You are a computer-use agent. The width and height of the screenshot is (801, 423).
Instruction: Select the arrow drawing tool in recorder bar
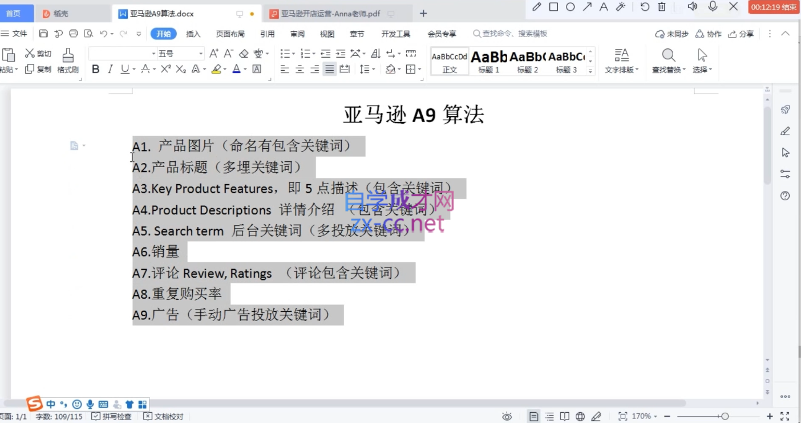[x=587, y=7]
